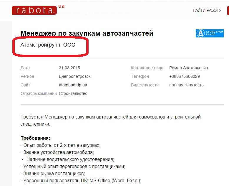This screenshot has height=186, width=229.
Task: Visit the atombud.dp.ua website link
Action: click(73, 85)
